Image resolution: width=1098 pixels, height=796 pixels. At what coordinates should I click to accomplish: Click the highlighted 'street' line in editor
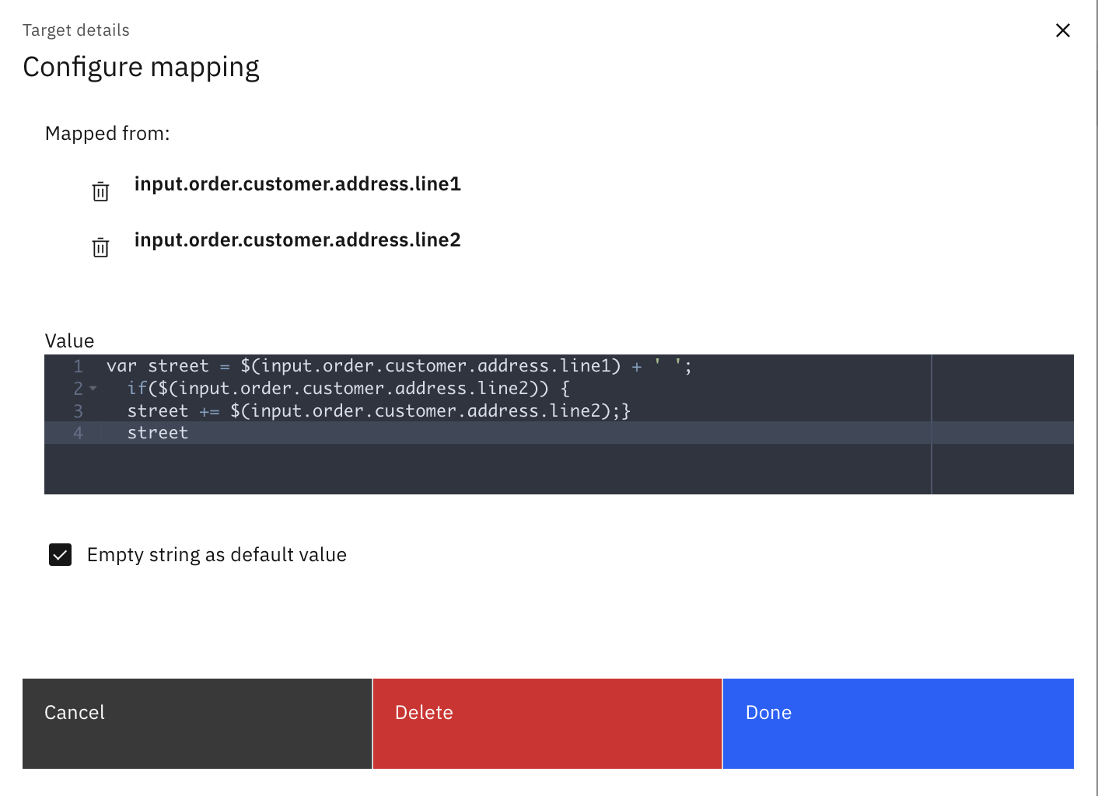tap(158, 433)
